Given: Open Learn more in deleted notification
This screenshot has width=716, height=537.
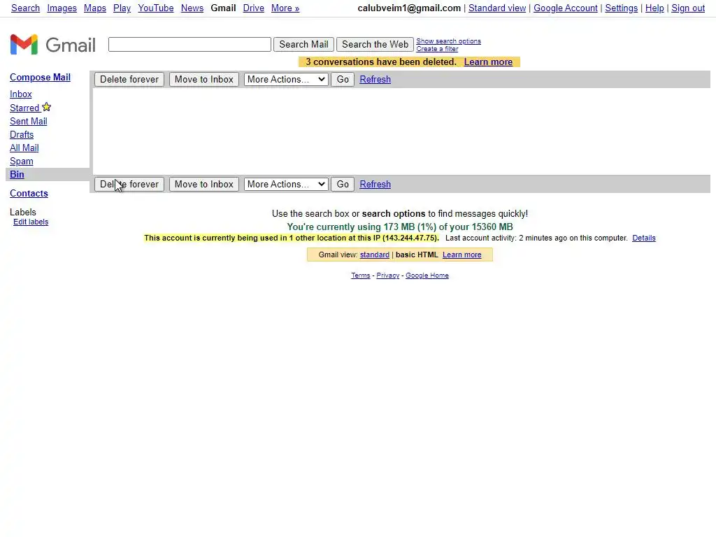Looking at the screenshot, I should [x=488, y=62].
